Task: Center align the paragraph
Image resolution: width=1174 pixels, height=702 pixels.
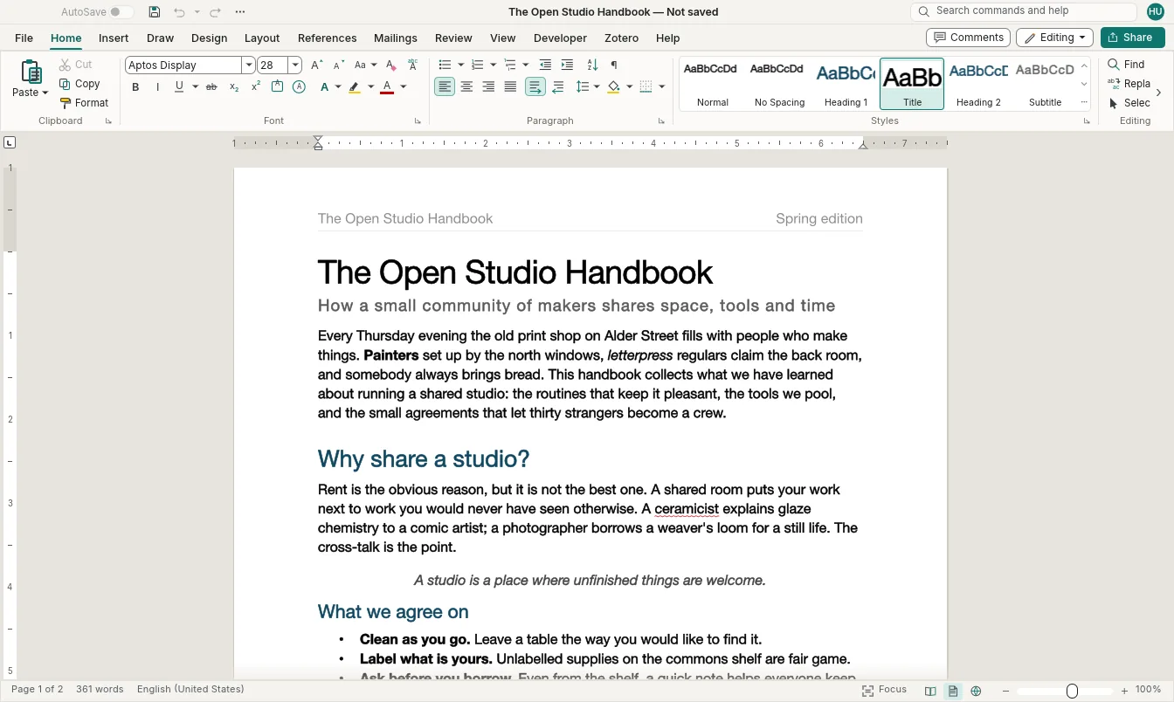Action: pyautogui.click(x=466, y=86)
